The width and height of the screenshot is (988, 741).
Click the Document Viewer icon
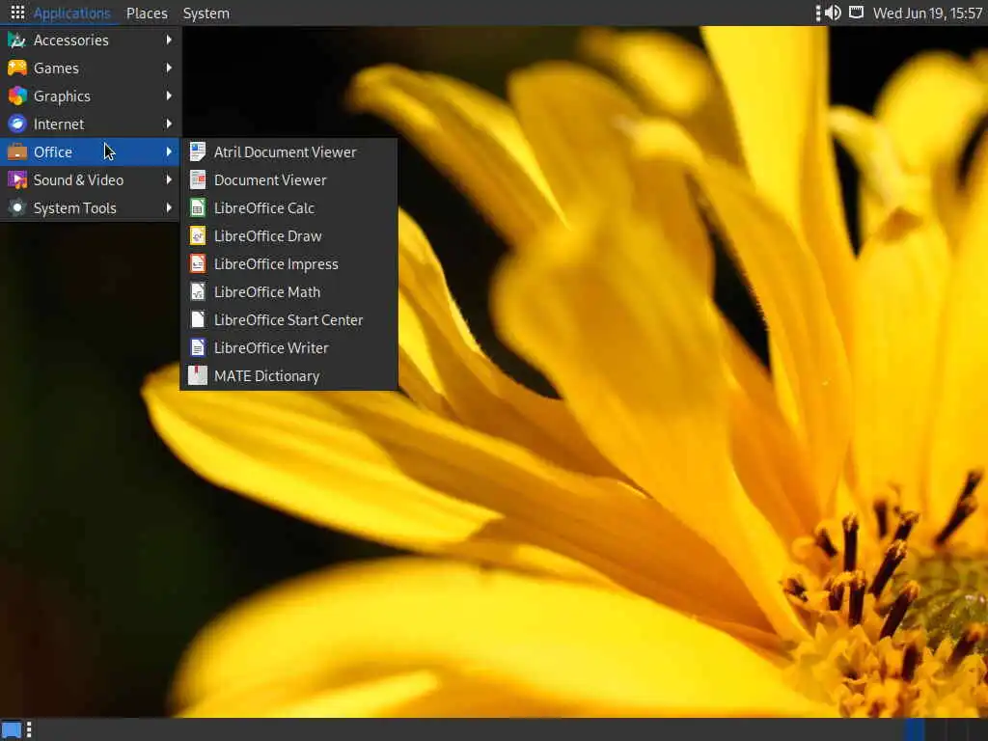(x=198, y=180)
